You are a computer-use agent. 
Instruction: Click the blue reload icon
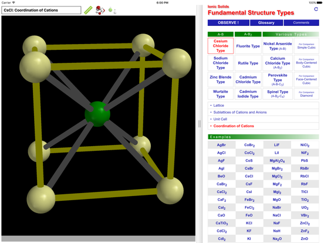click(316, 9)
